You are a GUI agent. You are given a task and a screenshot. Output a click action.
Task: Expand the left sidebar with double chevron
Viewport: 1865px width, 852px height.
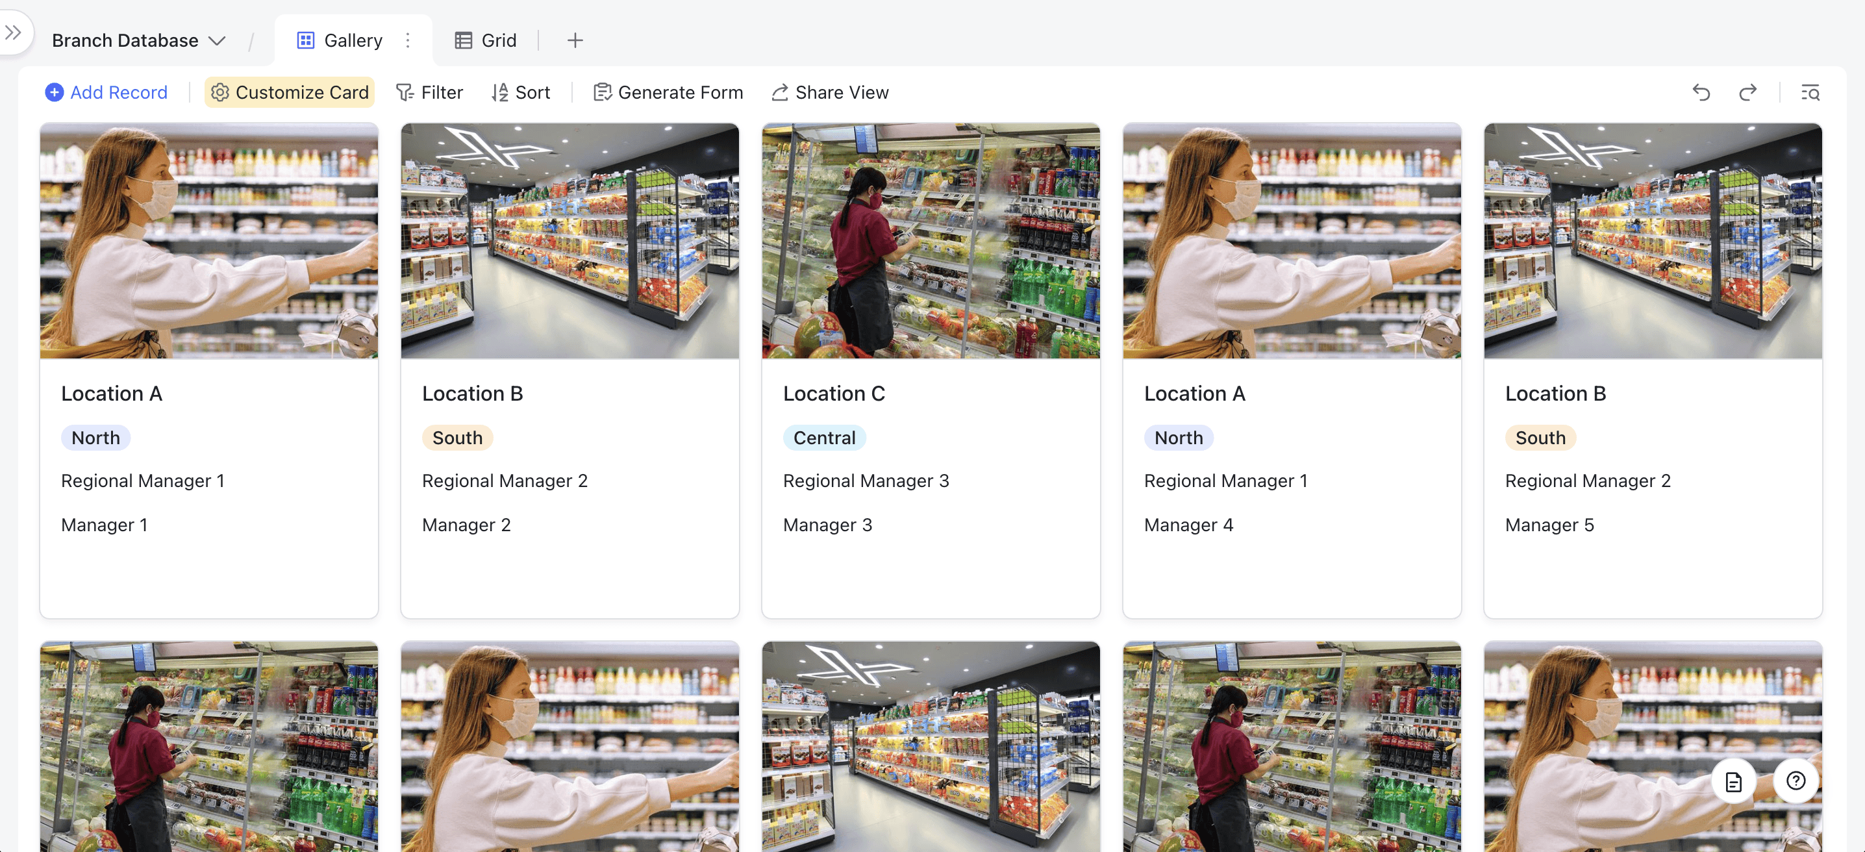[x=13, y=32]
